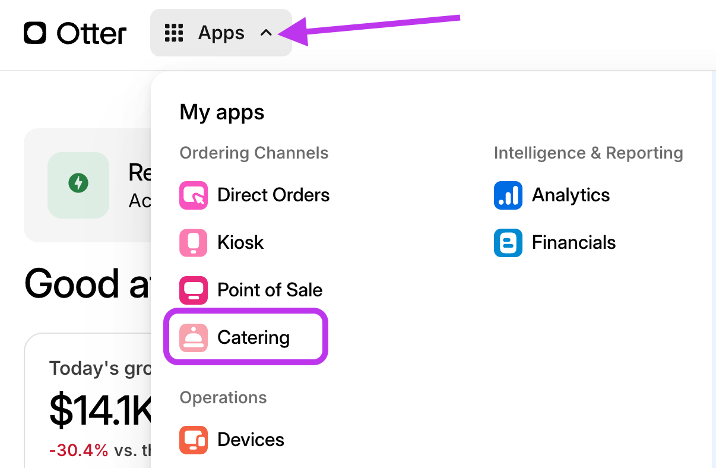
Task: Open the Point of Sale app
Action: [270, 290]
